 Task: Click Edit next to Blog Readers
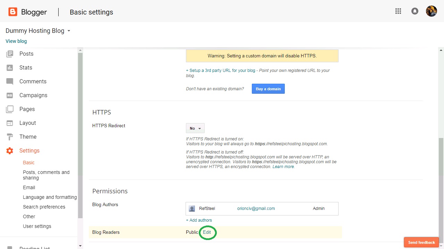207,232
